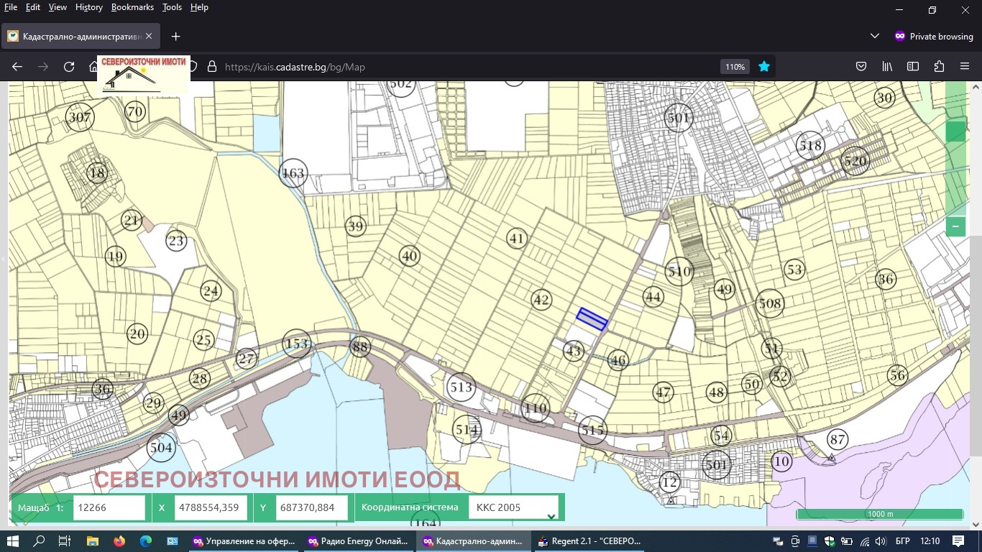The height and width of the screenshot is (552, 982).
Task: Open the Tools menu
Action: tap(172, 7)
